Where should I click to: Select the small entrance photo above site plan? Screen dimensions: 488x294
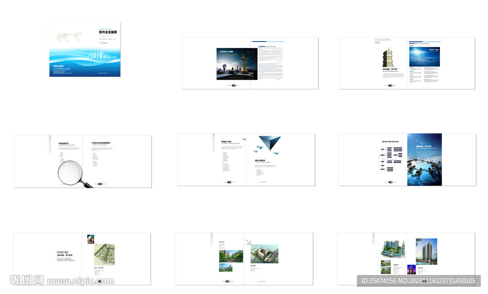[x=91, y=239]
